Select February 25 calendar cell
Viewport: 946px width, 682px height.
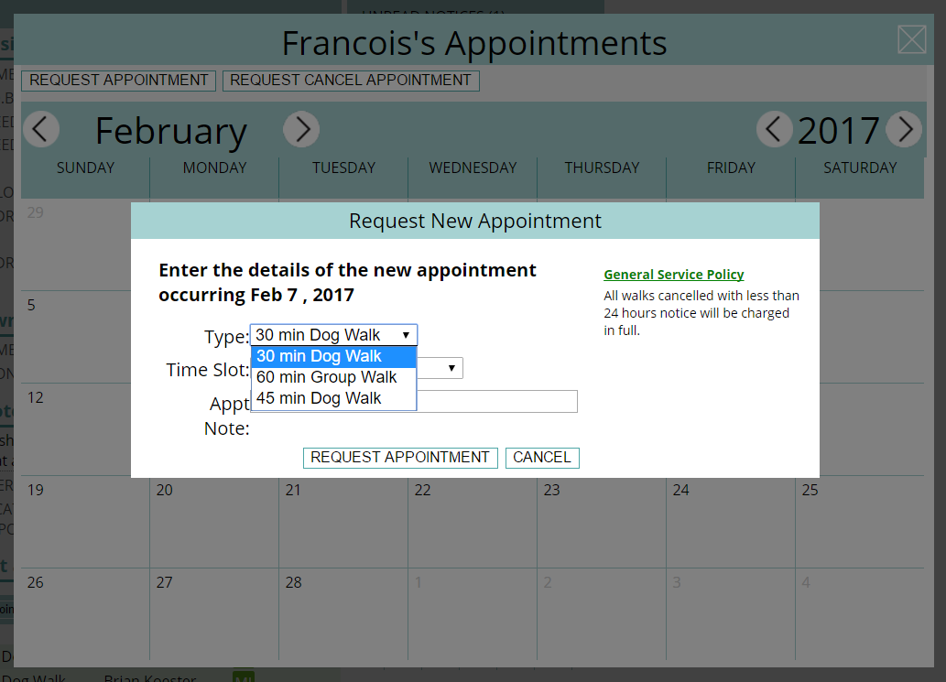point(860,522)
